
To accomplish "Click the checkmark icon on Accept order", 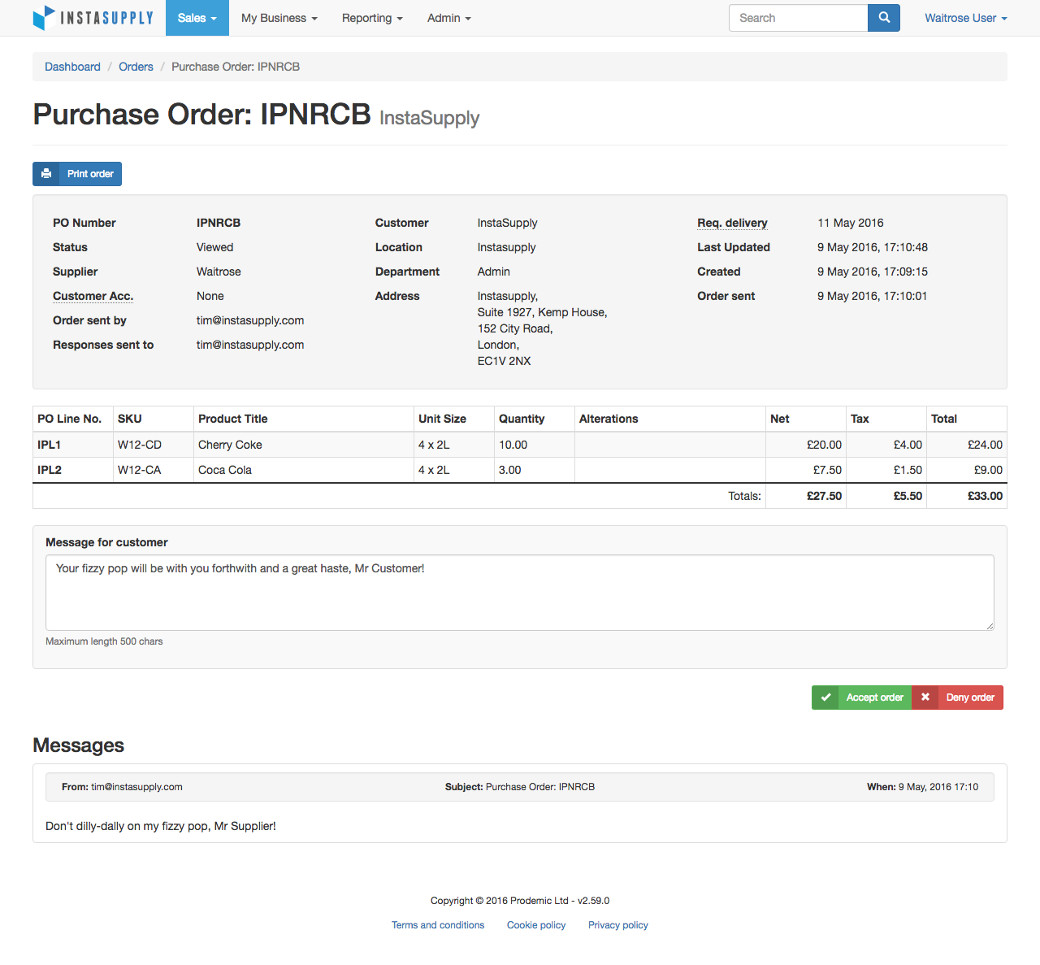I will click(825, 698).
